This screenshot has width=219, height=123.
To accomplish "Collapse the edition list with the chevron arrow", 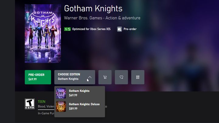I will pyautogui.click(x=90, y=77).
